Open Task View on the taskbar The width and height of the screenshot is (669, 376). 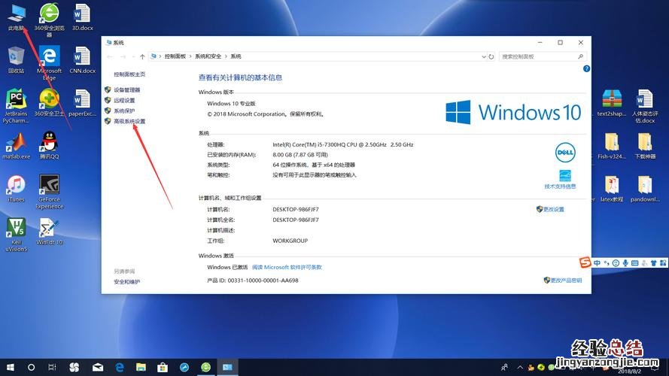tap(52, 367)
